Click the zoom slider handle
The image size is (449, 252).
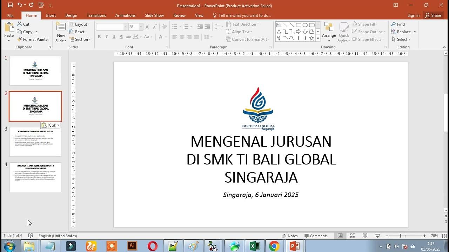coord(400,236)
